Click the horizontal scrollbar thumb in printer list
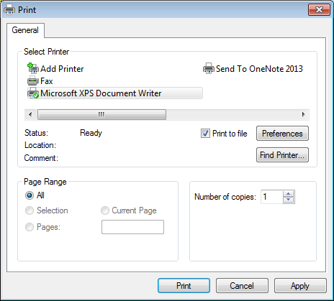 pyautogui.click(x=101, y=114)
